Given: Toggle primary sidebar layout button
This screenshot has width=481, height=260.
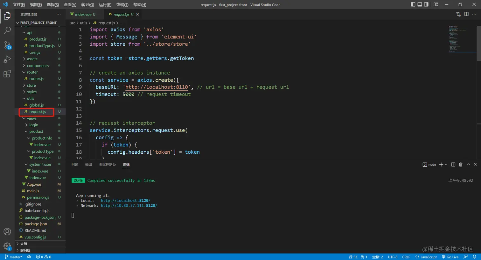Looking at the screenshot, I should [x=413, y=4].
